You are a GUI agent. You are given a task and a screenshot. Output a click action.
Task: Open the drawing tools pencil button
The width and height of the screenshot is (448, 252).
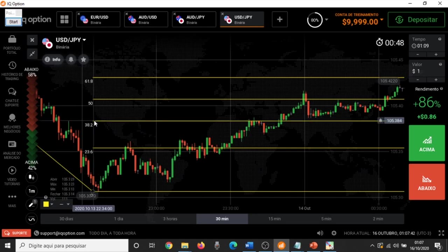point(31,205)
